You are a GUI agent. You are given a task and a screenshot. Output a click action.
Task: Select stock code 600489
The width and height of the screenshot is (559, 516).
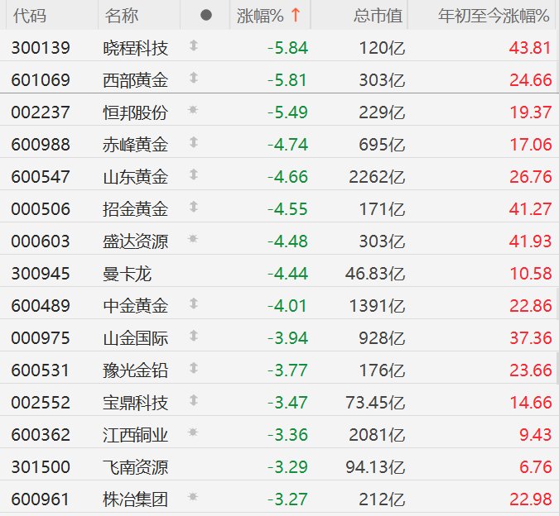[41, 306]
